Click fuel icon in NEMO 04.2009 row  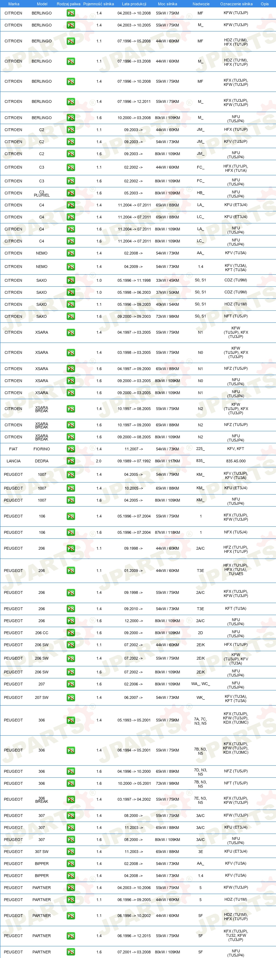click(71, 267)
